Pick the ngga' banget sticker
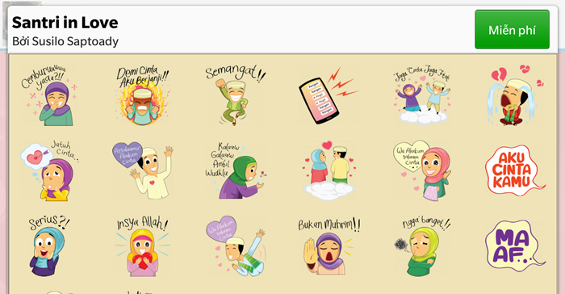 pos(422,246)
